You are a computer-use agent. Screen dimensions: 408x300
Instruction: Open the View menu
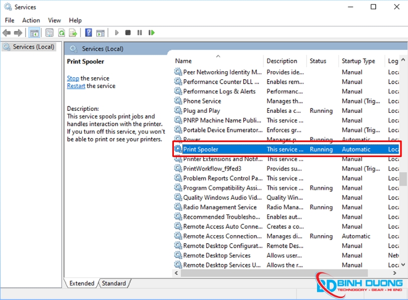coord(54,20)
